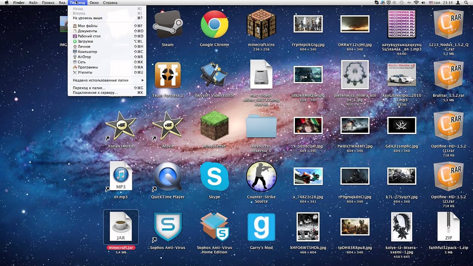Open the Вид menu

click(x=62, y=3)
